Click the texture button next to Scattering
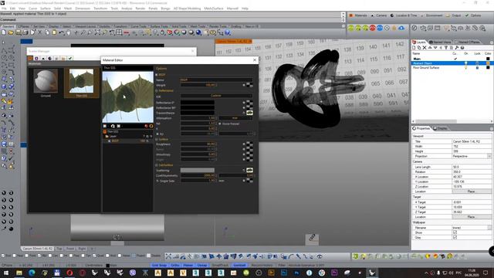This screenshot has width=494, height=278. click(x=249, y=170)
